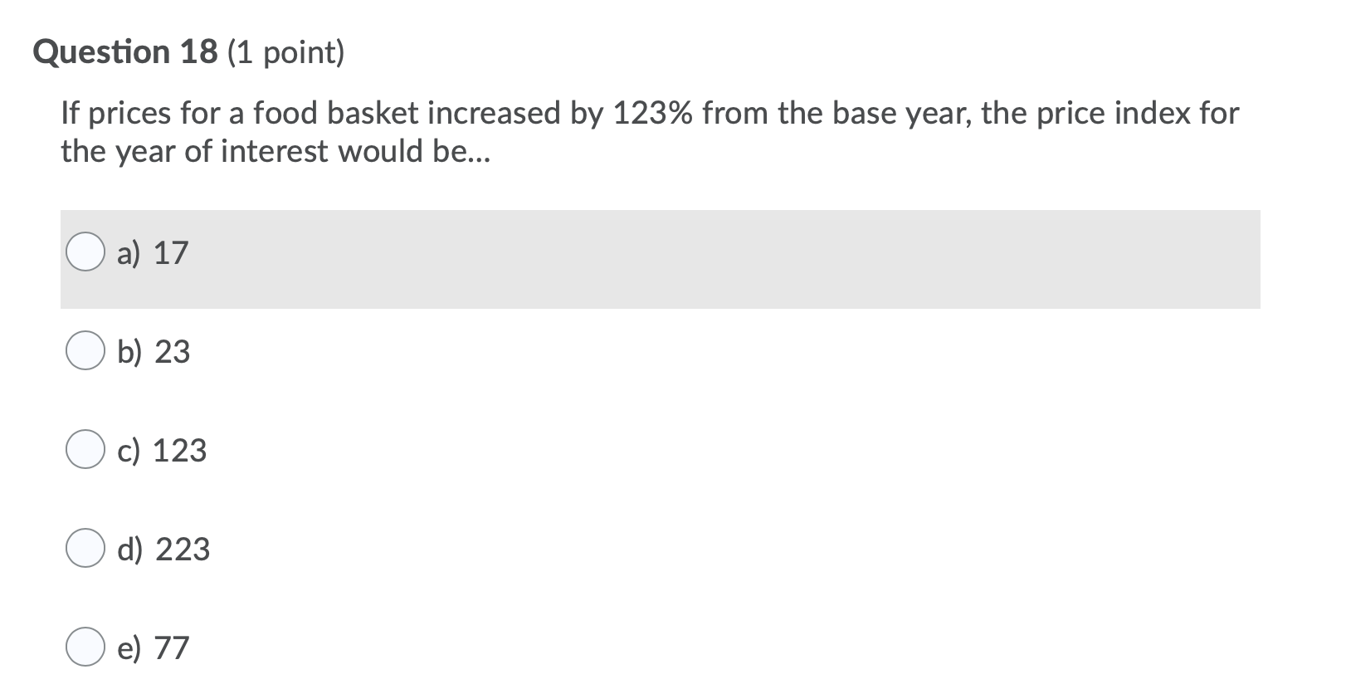
Task: Select radio button for answer d) 223
Action: [x=85, y=549]
